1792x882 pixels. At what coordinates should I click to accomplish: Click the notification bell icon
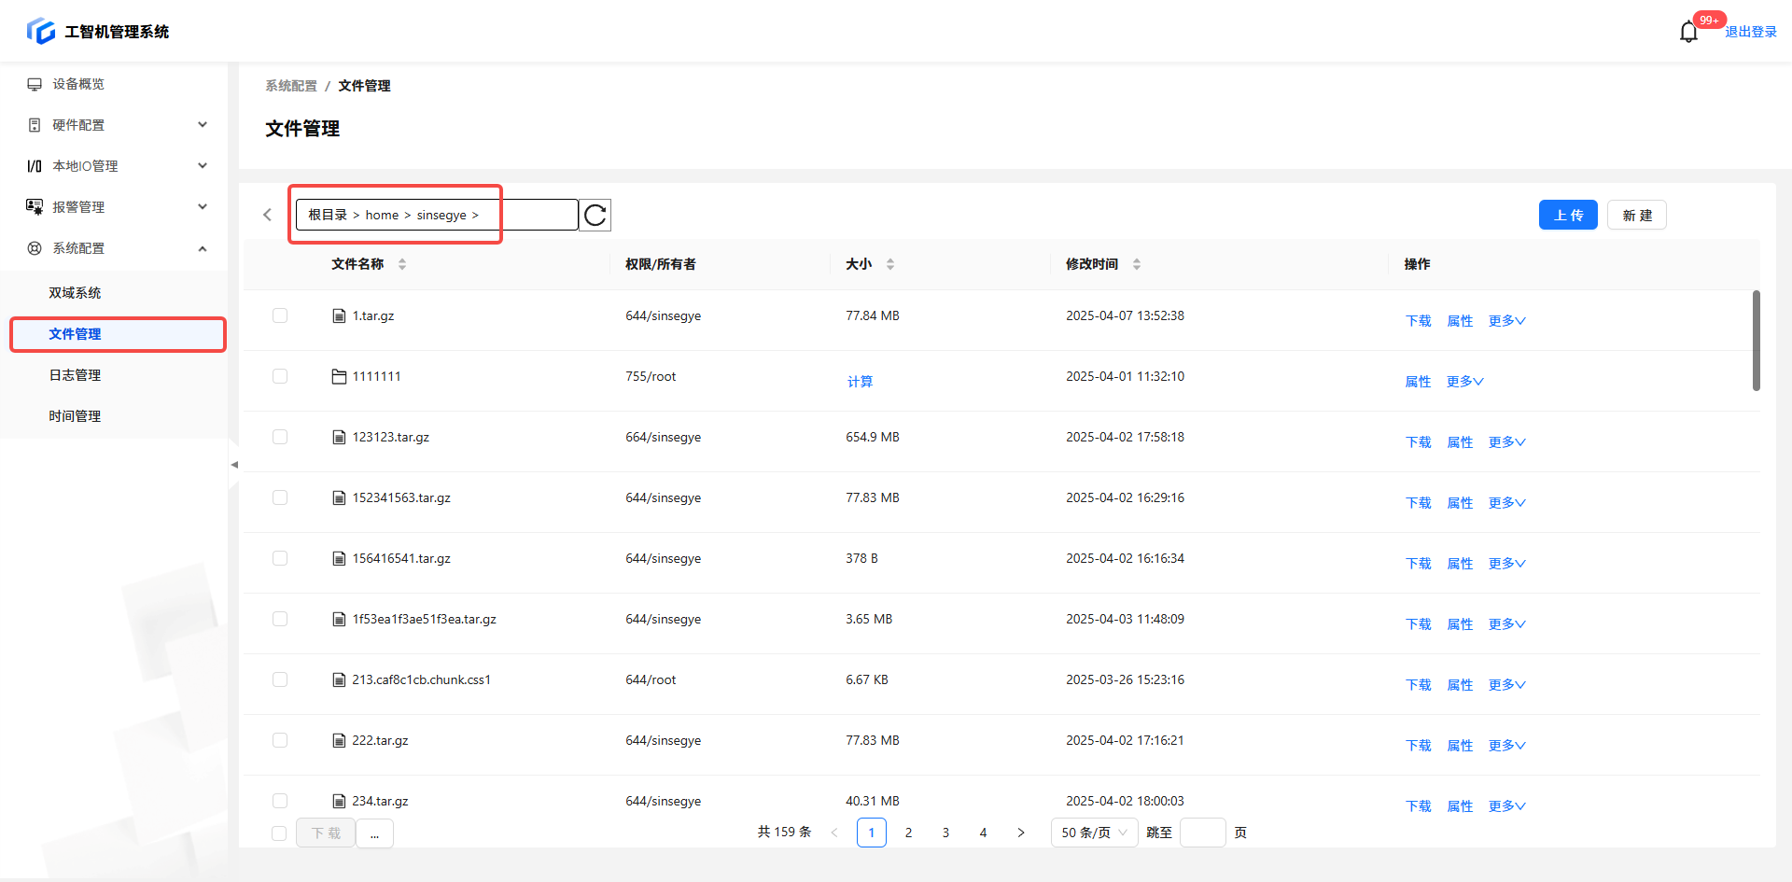1688,33
